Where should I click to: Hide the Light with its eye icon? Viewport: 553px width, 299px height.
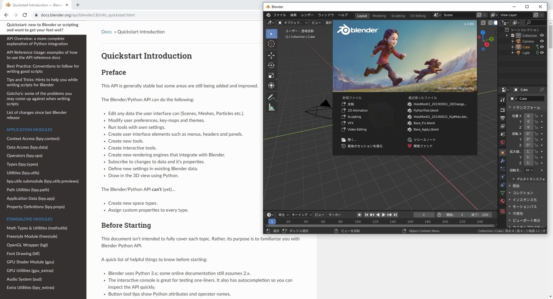541,52
